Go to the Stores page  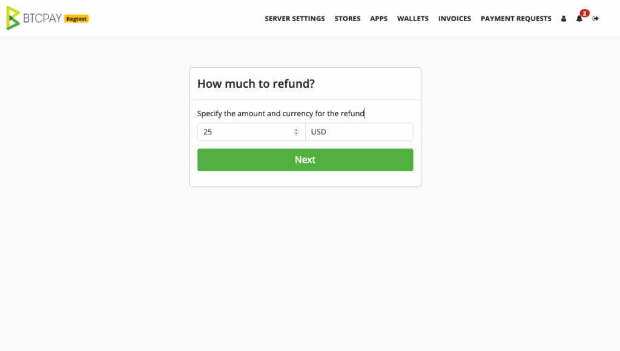coord(347,19)
